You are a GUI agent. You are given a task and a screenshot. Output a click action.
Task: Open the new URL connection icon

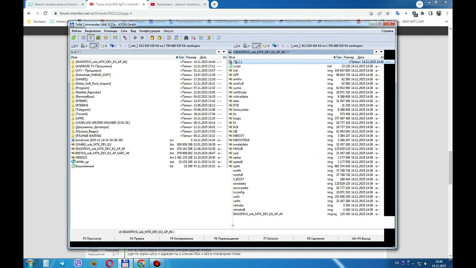click(176, 38)
